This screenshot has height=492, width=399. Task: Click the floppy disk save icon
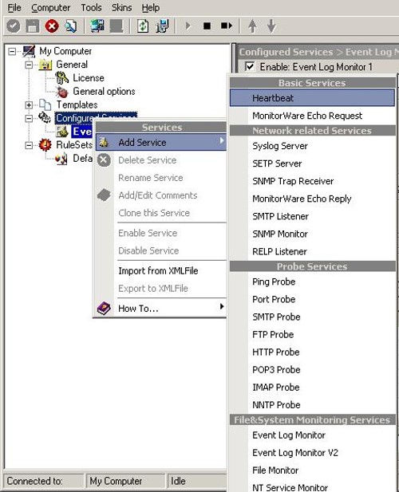(33, 26)
